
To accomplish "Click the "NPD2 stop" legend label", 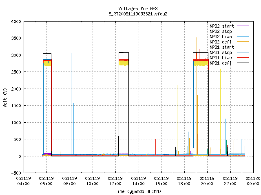I will pos(221,31).
